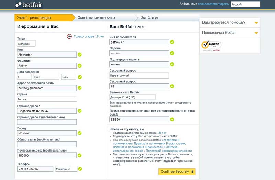Viewport: 275px width, 180px height.
Task: Click Телефон field with 7 900 1234567
Action: point(35,169)
